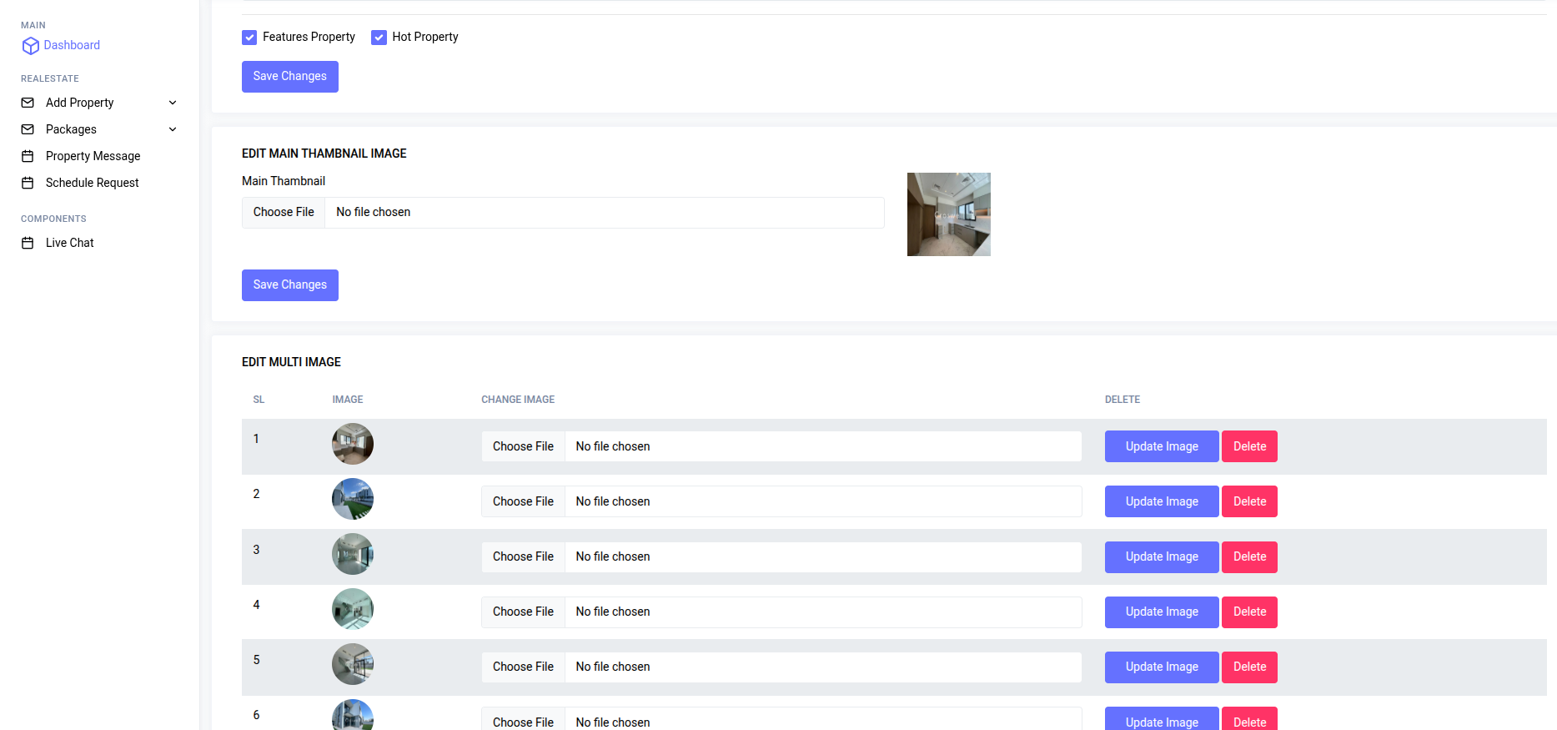Screen dimensions: 1557x730
Task: Go to Schedule Request
Action: pyautogui.click(x=92, y=183)
